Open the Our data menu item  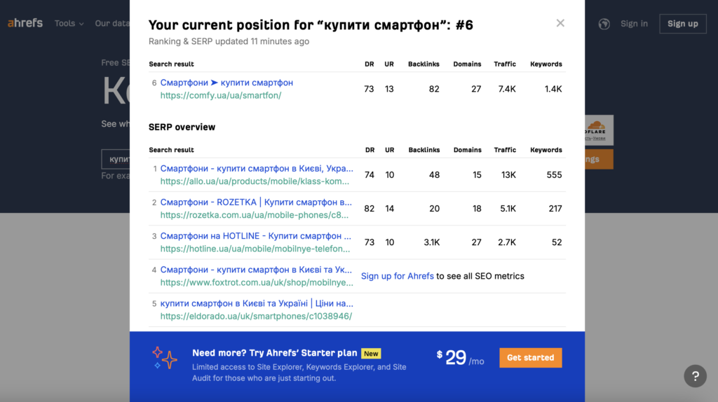(112, 23)
